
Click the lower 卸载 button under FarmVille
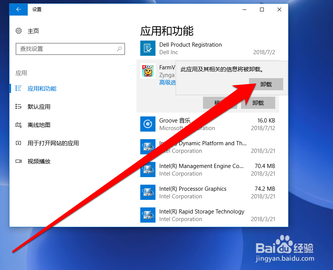[258, 103]
